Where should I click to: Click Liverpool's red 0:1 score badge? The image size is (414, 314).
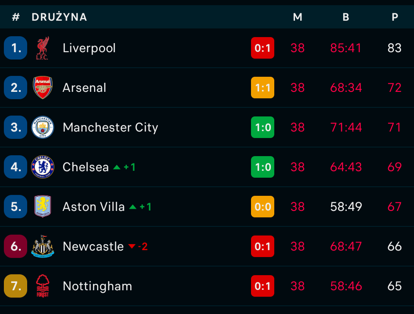coord(263,48)
